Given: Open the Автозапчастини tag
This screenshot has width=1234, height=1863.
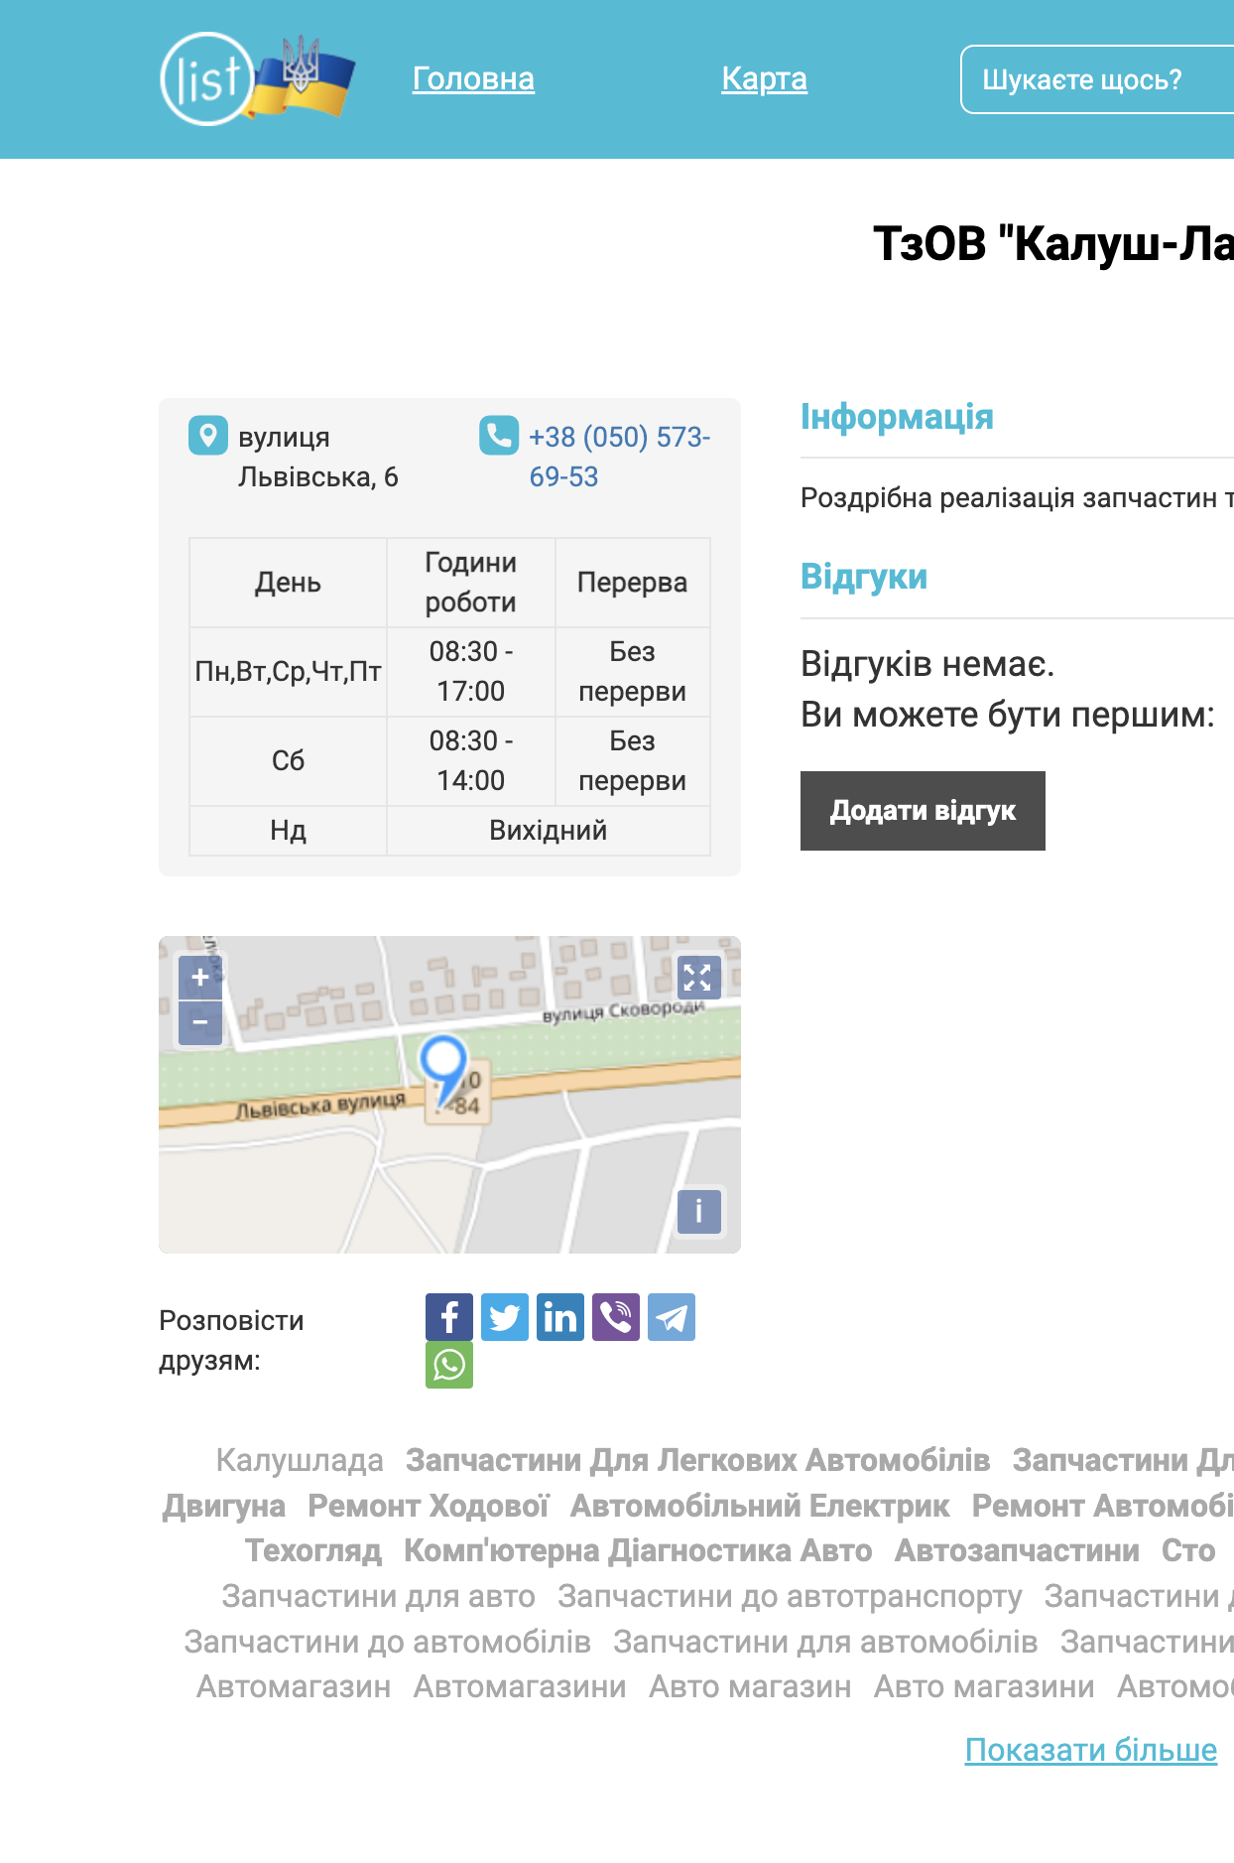Looking at the screenshot, I should pyautogui.click(x=1017, y=1550).
